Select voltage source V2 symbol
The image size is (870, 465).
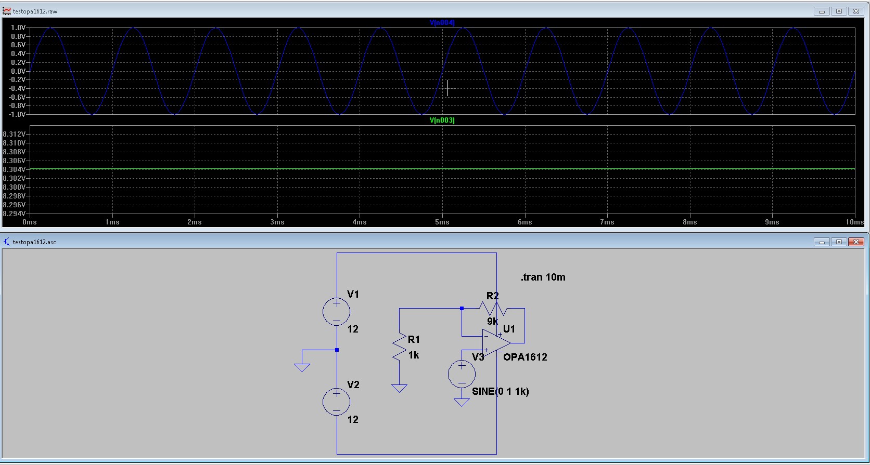tap(337, 402)
